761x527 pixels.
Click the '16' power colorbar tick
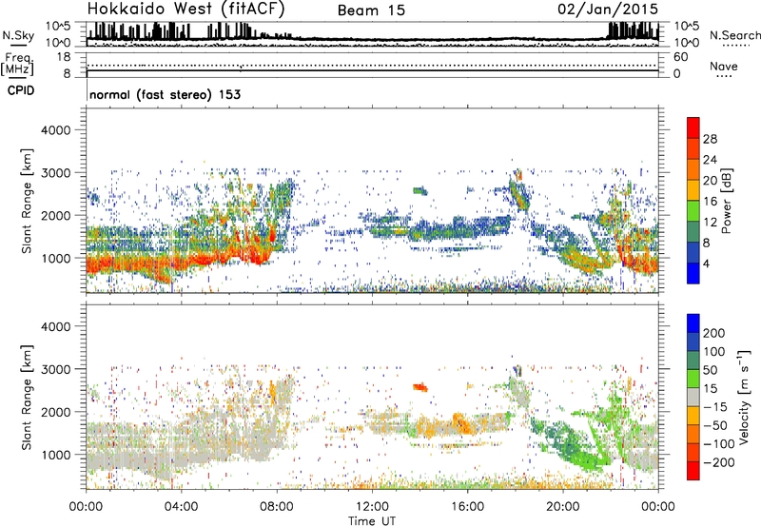(x=710, y=202)
